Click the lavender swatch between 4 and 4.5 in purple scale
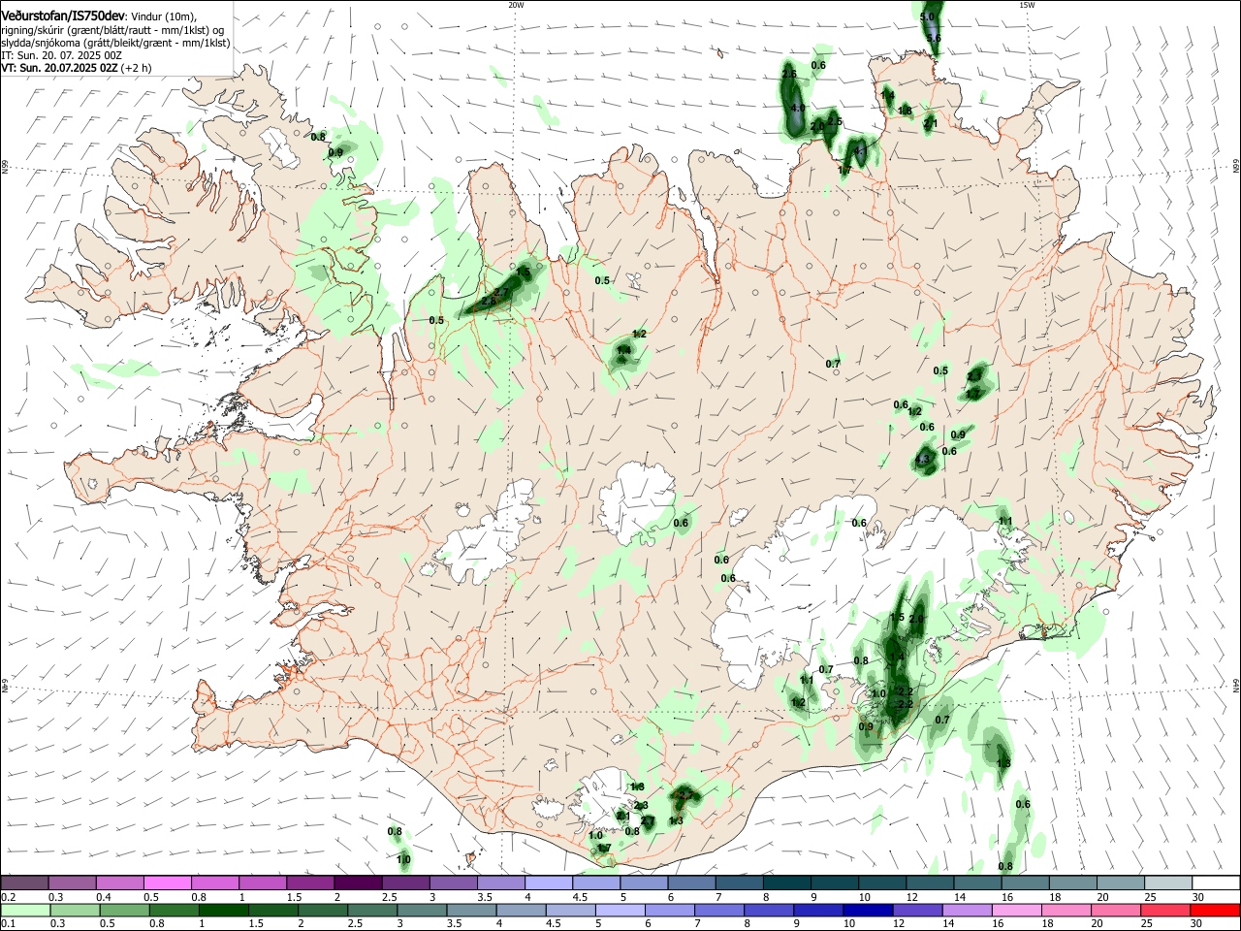 [x=549, y=883]
